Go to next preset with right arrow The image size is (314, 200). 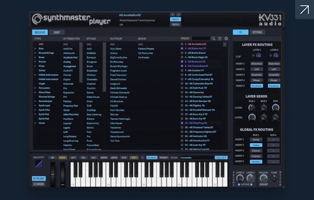click(178, 14)
